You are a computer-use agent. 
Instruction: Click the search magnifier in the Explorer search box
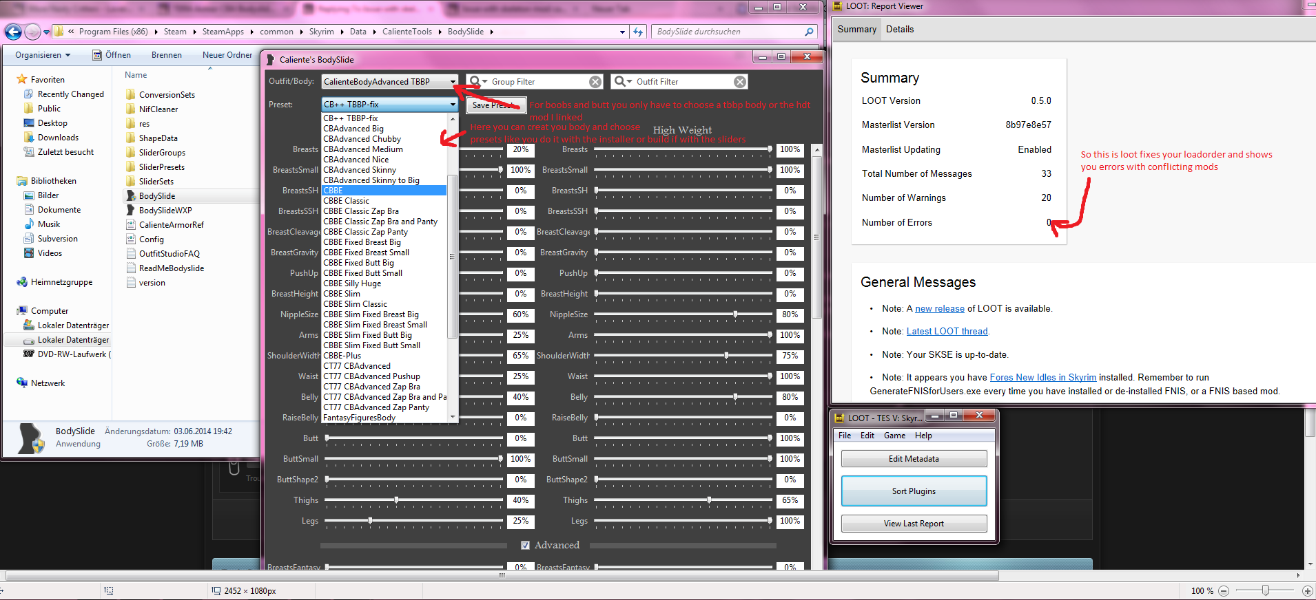[x=809, y=32]
